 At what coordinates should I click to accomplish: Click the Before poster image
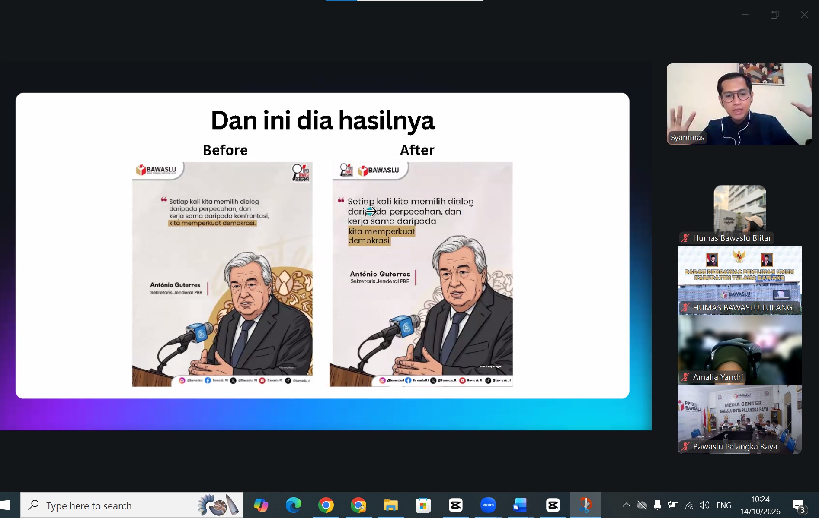tap(222, 274)
